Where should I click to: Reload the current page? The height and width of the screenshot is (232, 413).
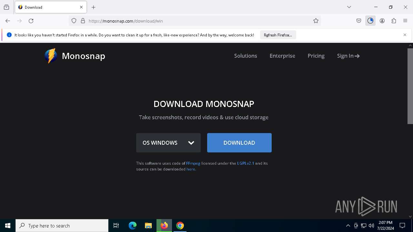click(x=31, y=21)
